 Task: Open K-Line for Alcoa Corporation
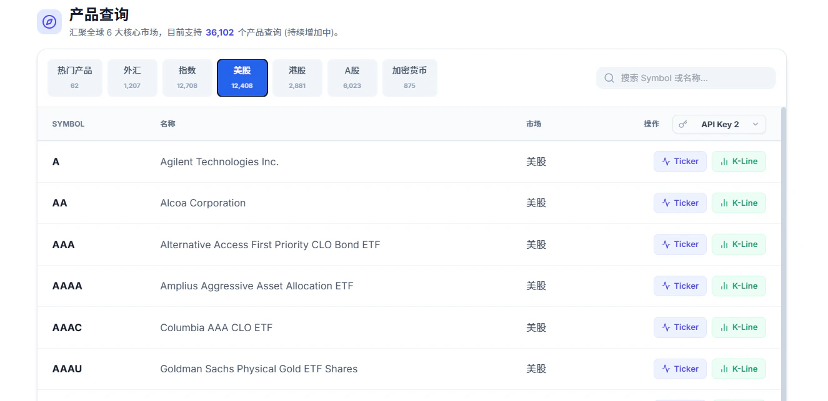[739, 203]
